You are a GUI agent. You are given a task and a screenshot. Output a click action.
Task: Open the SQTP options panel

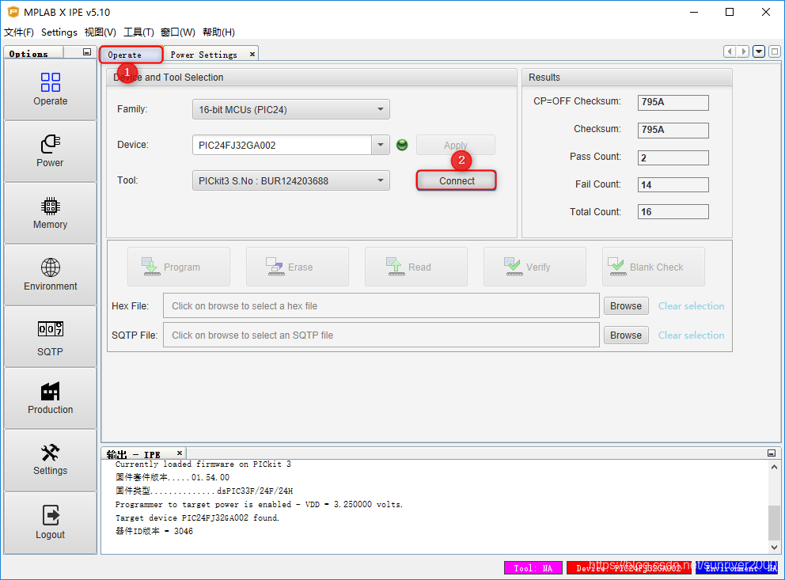click(x=50, y=336)
